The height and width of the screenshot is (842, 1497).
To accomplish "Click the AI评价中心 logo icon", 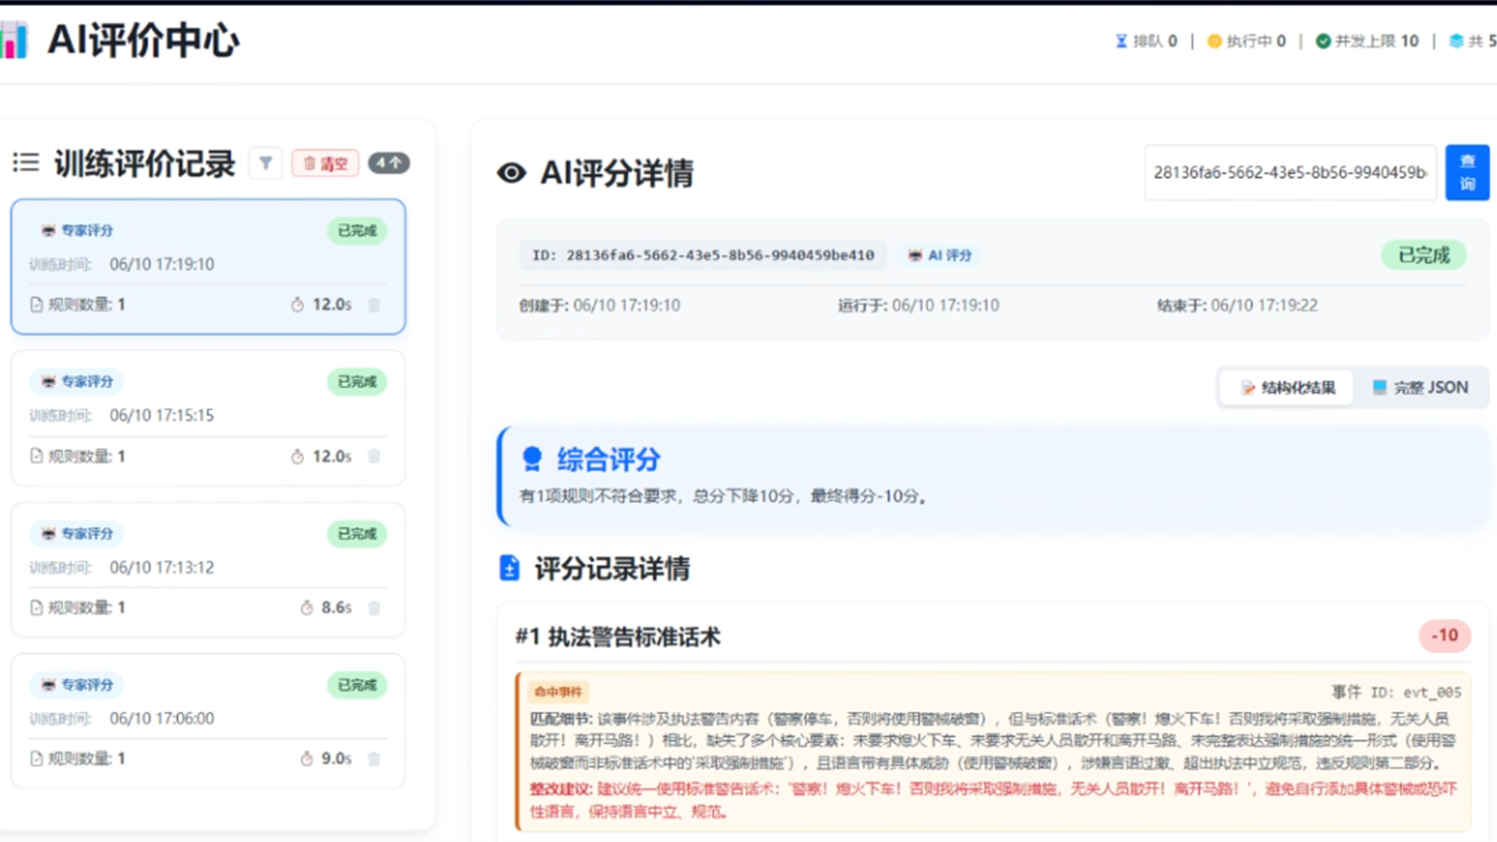I will click(x=13, y=41).
